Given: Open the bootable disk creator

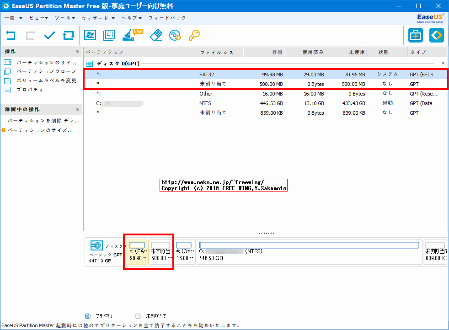Looking at the screenshot, I should 175,35.
